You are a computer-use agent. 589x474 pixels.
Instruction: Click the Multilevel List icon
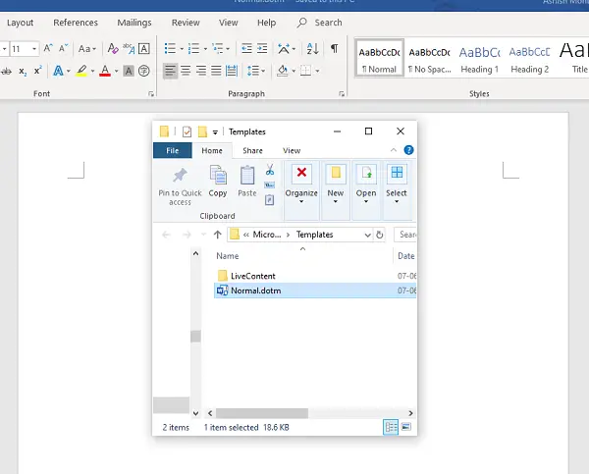tap(218, 48)
